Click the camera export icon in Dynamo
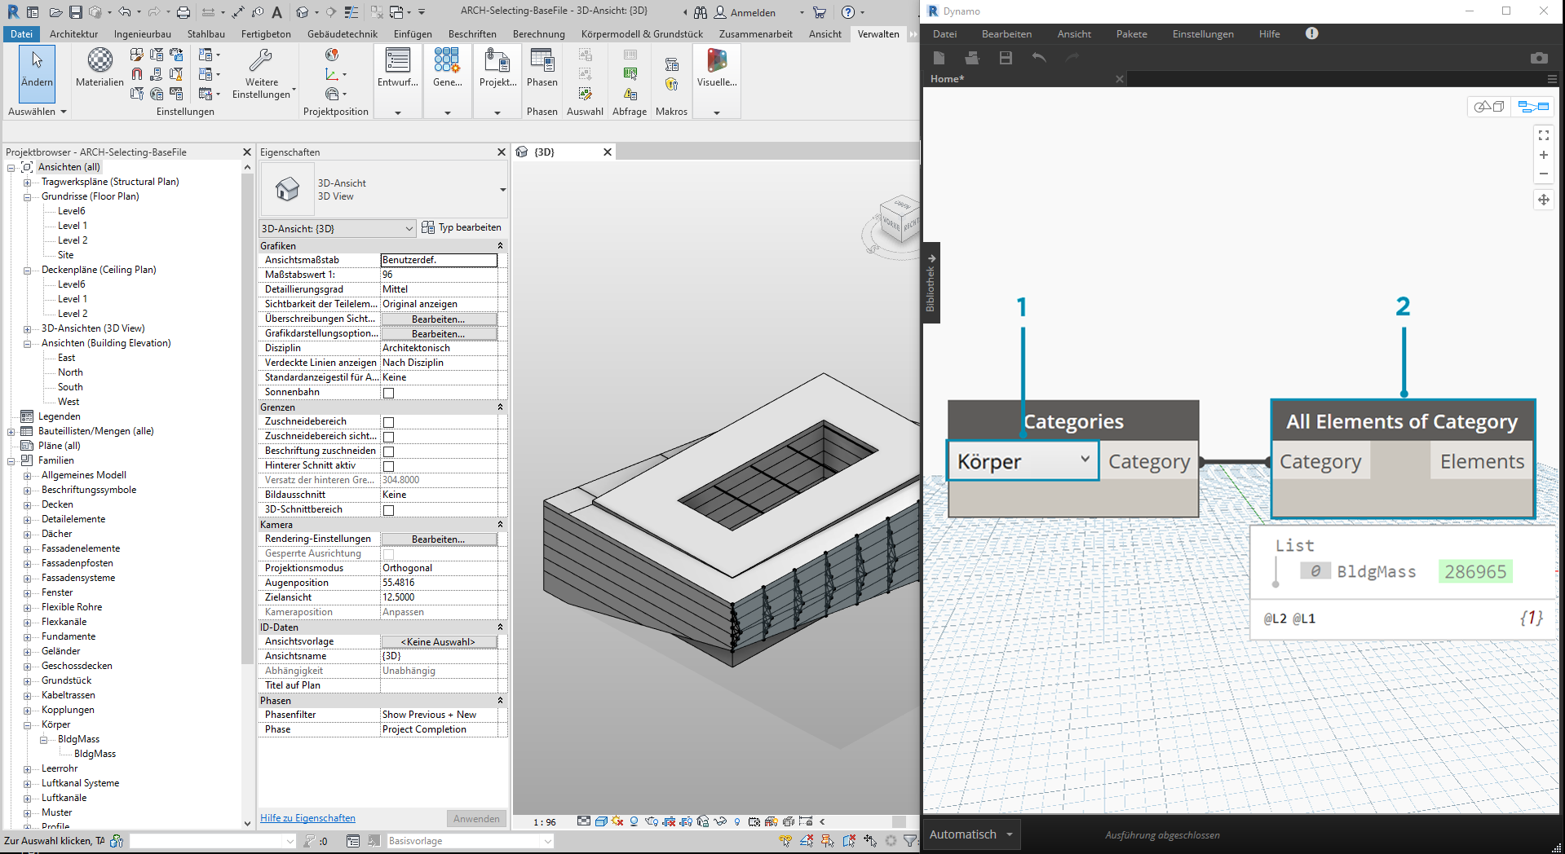This screenshot has height=854, width=1565. click(1539, 58)
